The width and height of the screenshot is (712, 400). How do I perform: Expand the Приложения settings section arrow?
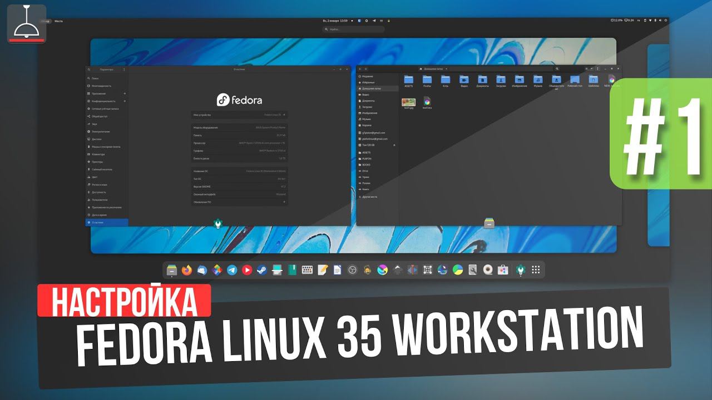[125, 94]
